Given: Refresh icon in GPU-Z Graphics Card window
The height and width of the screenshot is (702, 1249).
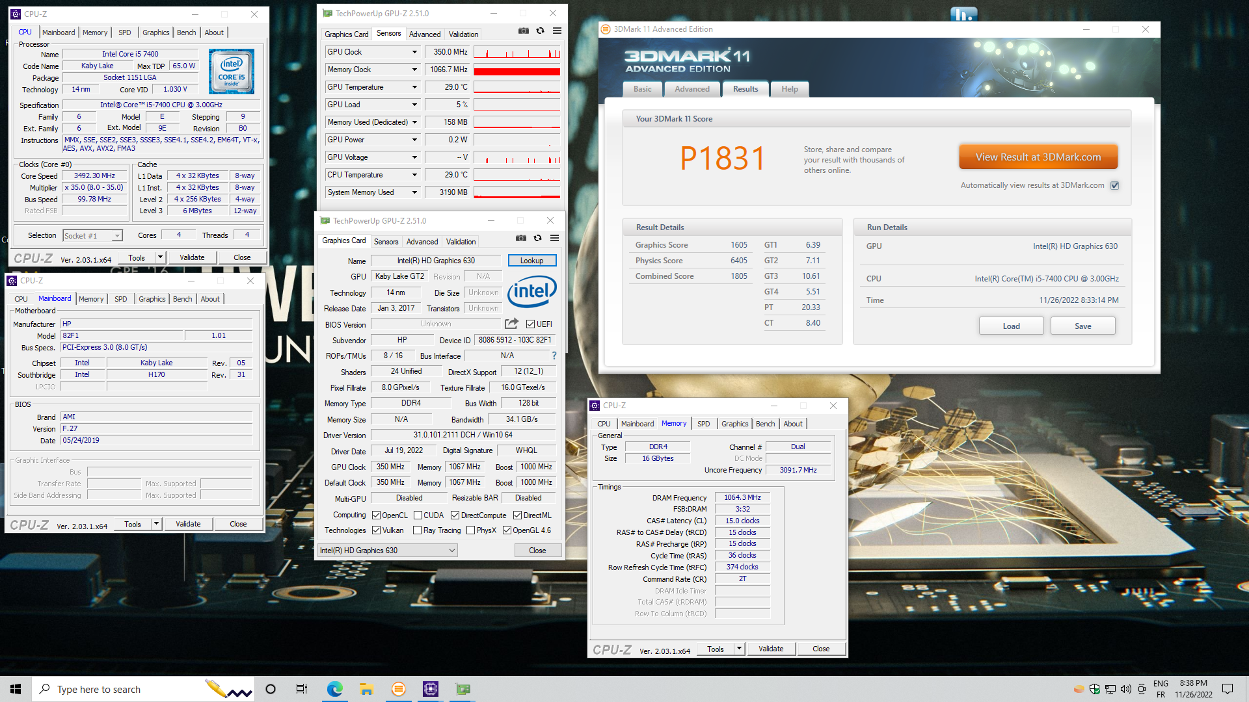Looking at the screenshot, I should pos(537,238).
